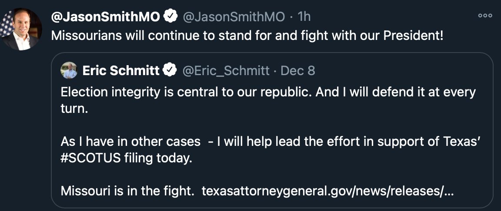
Task: Click the 'Missouri is in the fight.' sentence
Action: (128, 191)
